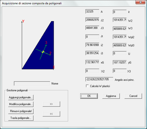147x129 pixels.
Task: Click Trasla poligonale button
Action: [21, 118]
